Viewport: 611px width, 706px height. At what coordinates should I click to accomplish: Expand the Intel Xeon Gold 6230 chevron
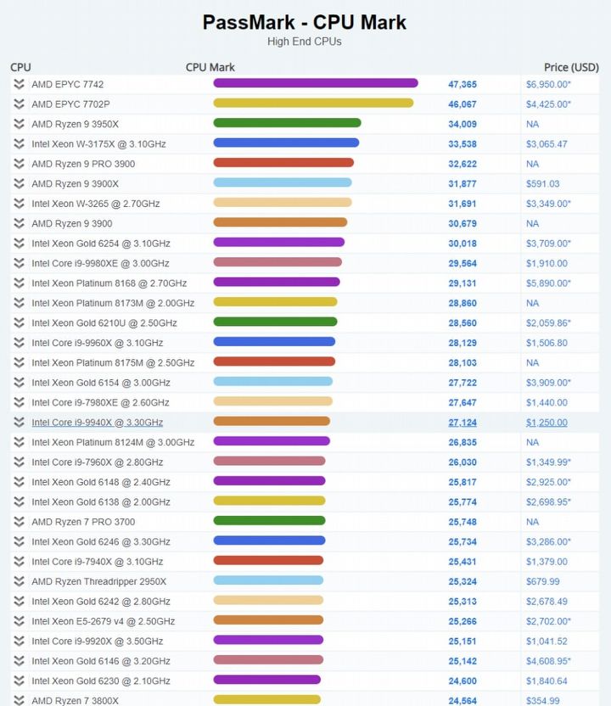pyautogui.click(x=19, y=681)
